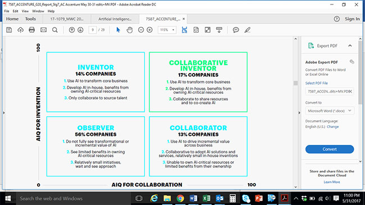Select the Hand pan tool
Image resolution: width=365 pixels, height=205 pixels.
(130, 30)
